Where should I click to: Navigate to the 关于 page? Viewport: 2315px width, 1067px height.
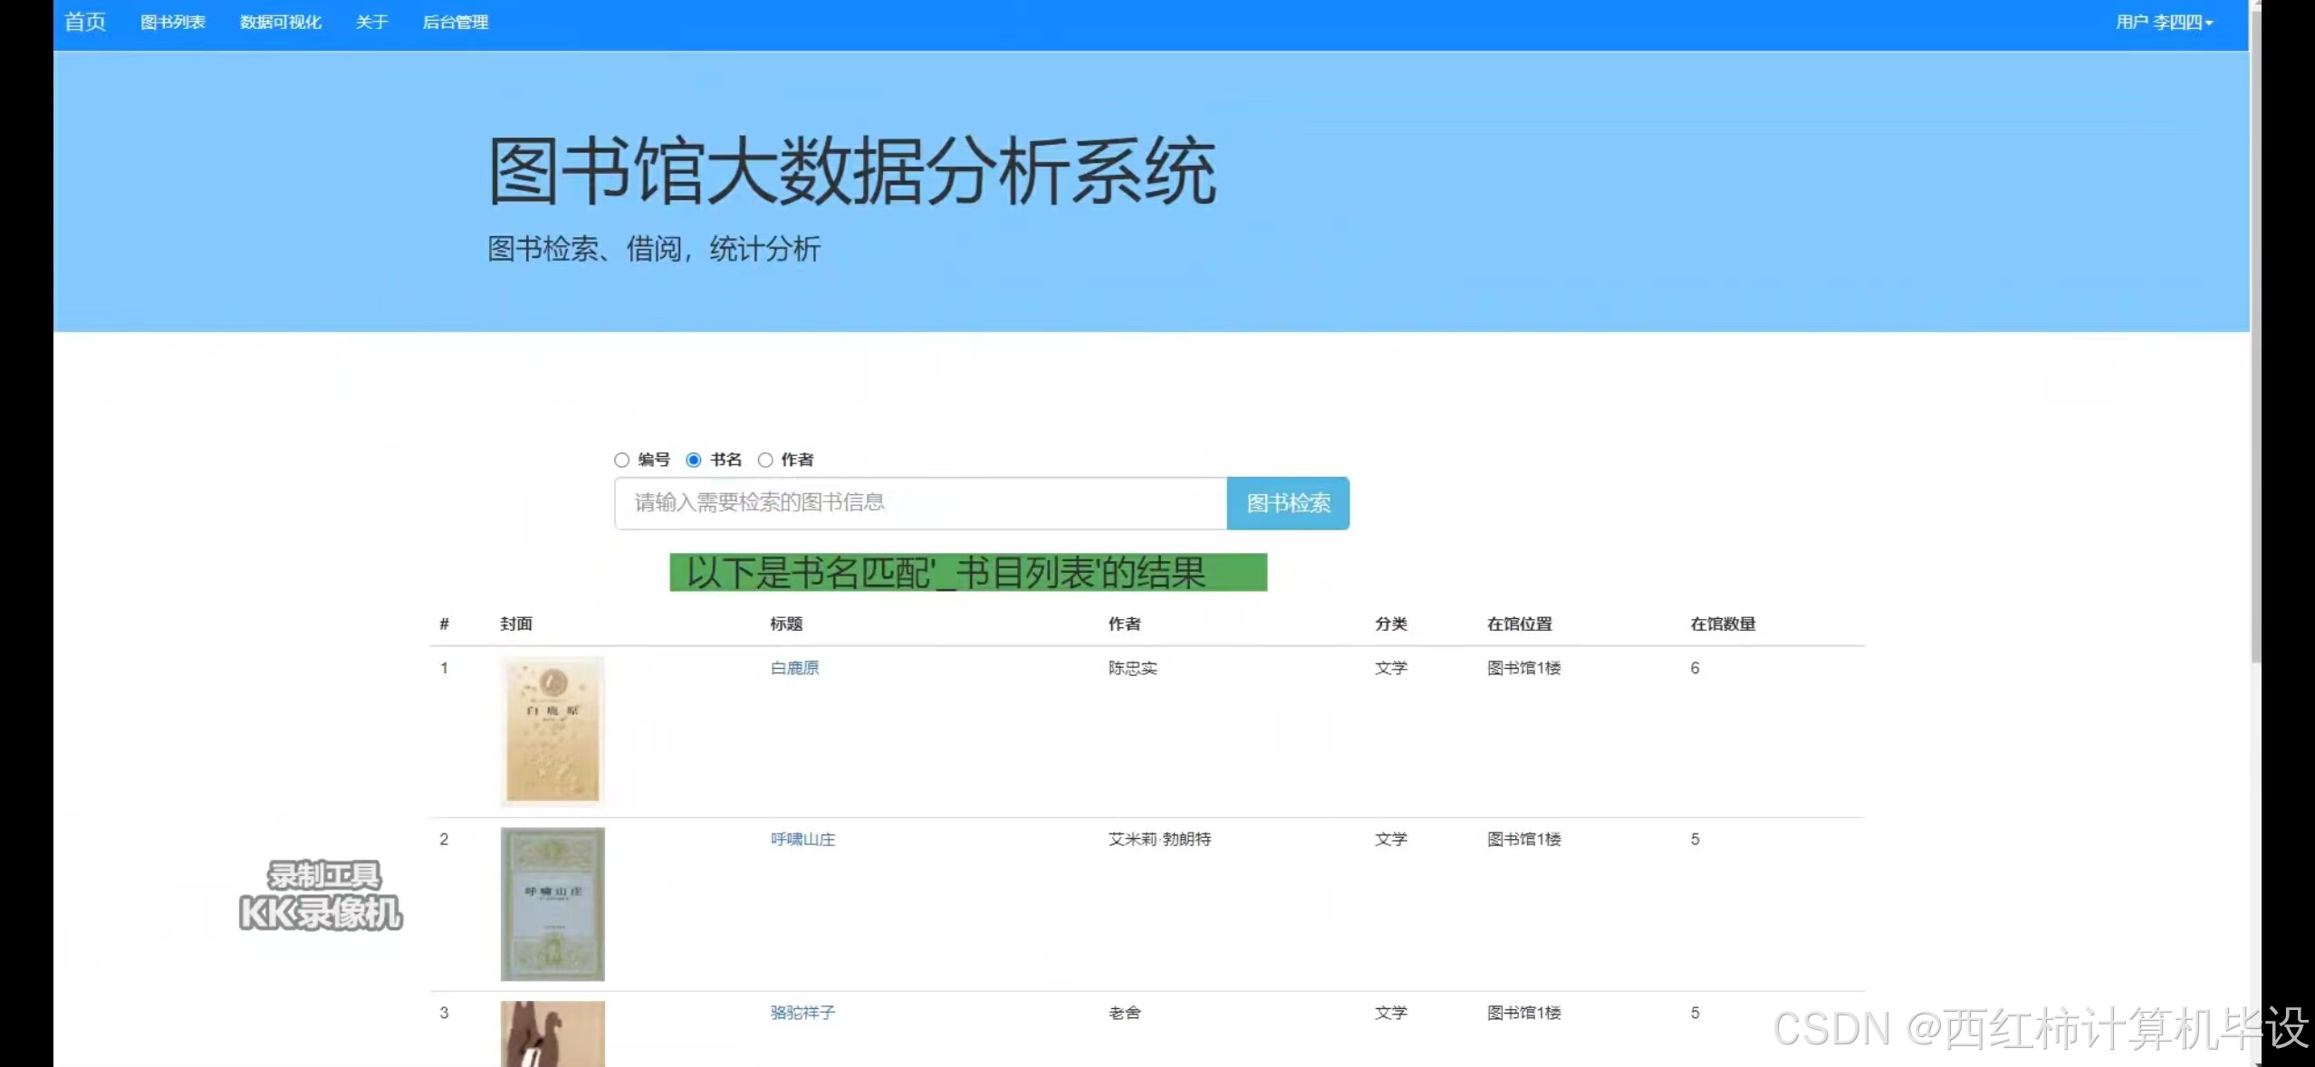[372, 21]
